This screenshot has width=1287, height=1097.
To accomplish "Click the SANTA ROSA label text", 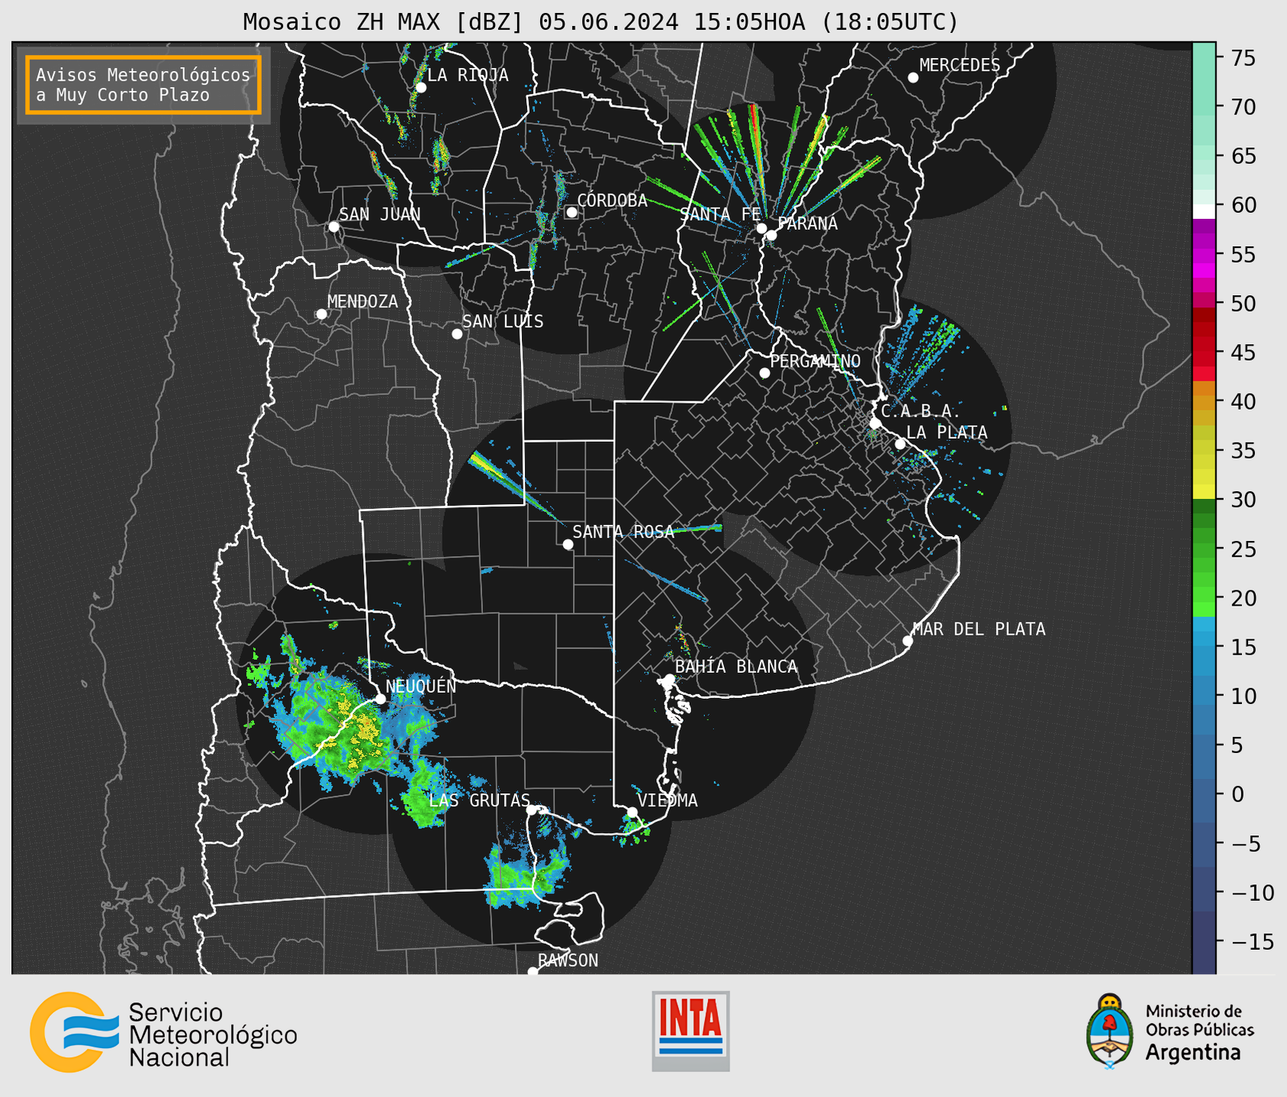I will point(623,532).
